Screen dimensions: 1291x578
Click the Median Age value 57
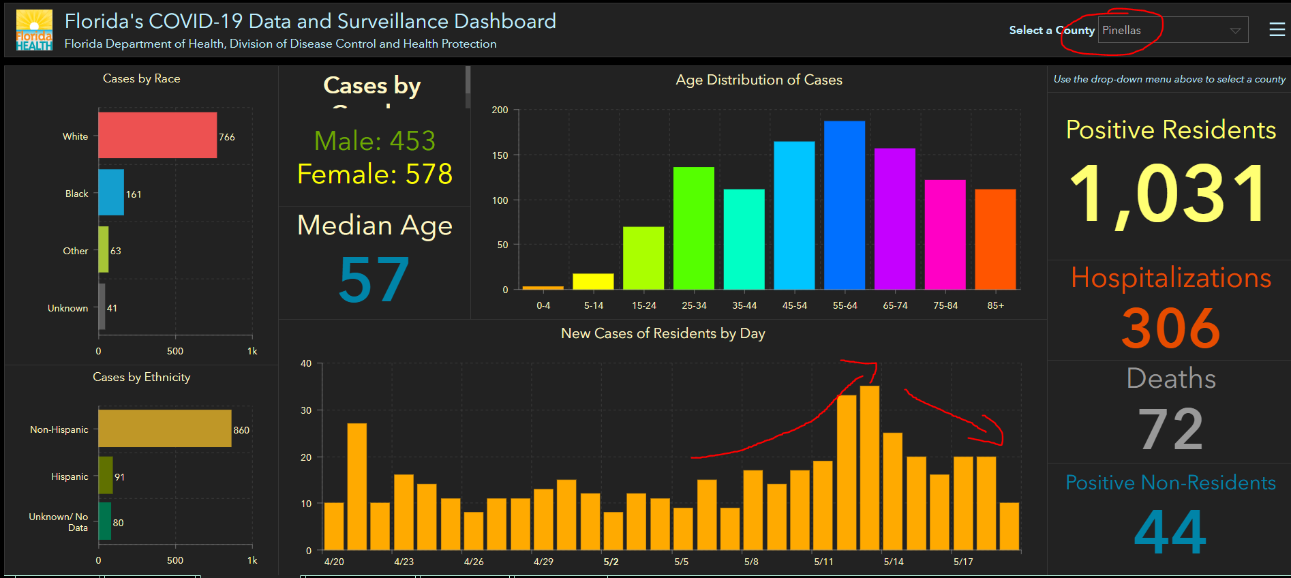[x=374, y=279]
